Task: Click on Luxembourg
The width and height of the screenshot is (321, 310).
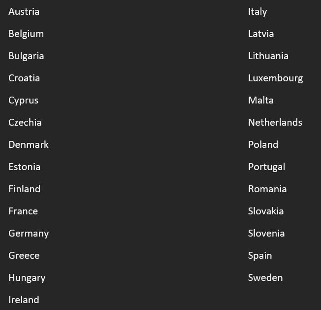Action: [x=275, y=78]
